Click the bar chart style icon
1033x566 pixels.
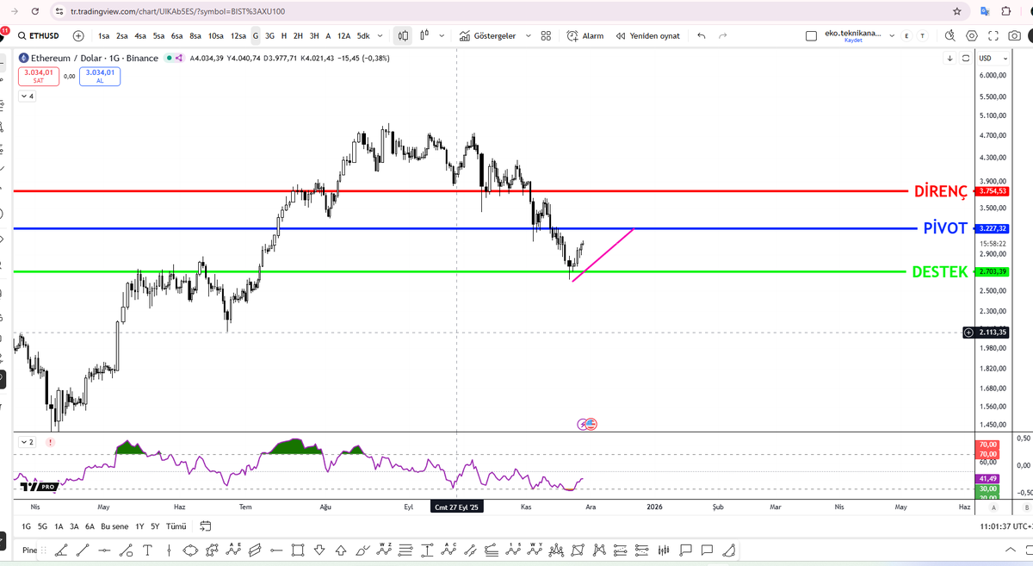pos(424,36)
